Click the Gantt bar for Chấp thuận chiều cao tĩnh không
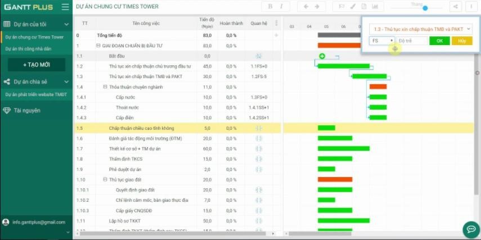The height and width of the screenshot is (240, 481). coord(326,128)
